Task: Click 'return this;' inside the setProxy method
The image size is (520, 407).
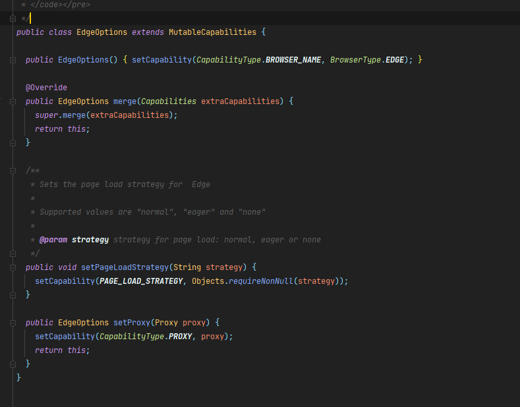Action: click(63, 350)
